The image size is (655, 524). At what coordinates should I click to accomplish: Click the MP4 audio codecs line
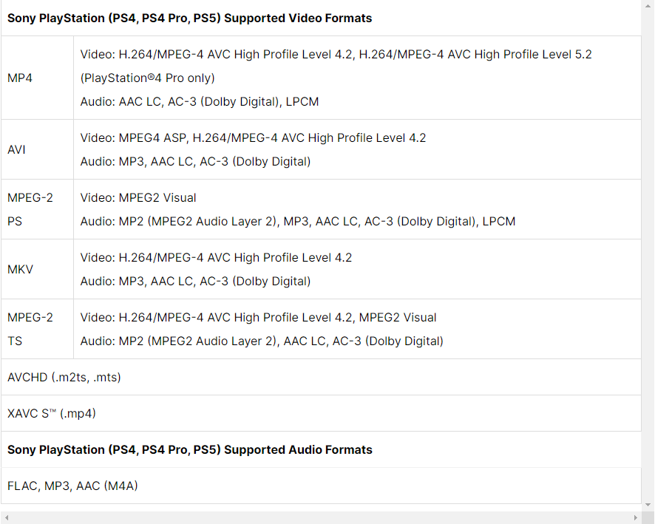(200, 101)
